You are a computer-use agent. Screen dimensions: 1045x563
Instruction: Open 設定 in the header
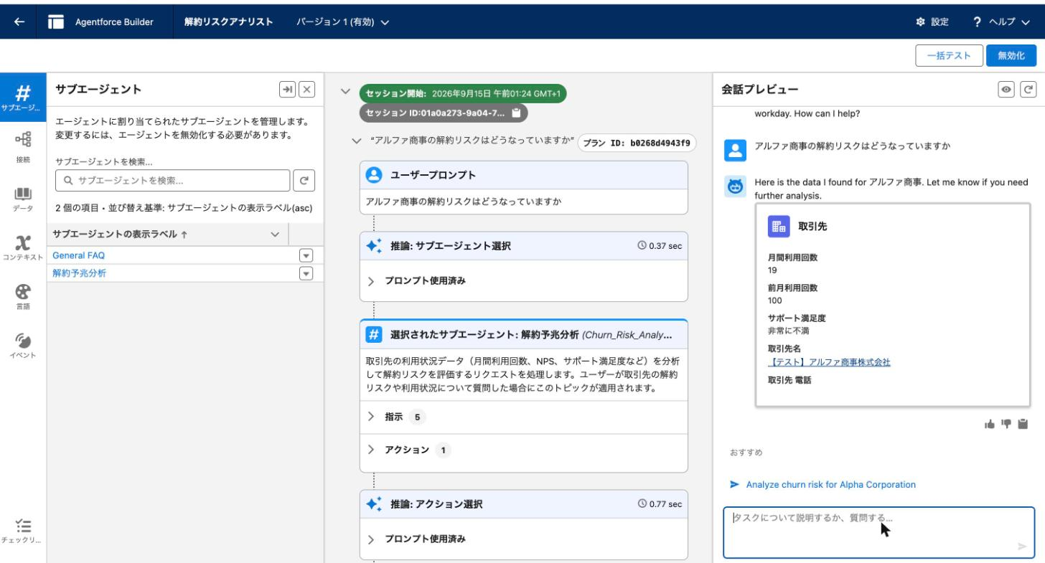pos(932,22)
